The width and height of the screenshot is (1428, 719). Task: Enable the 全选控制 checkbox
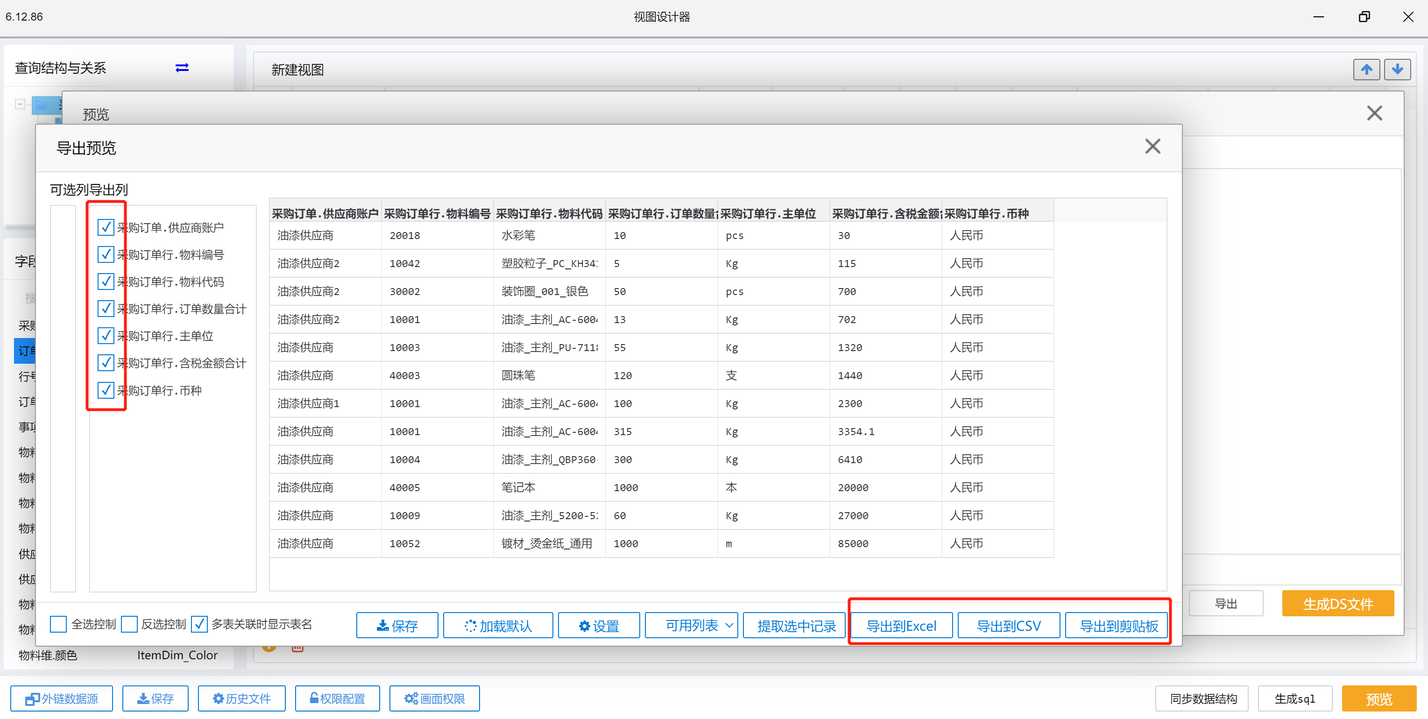click(58, 624)
